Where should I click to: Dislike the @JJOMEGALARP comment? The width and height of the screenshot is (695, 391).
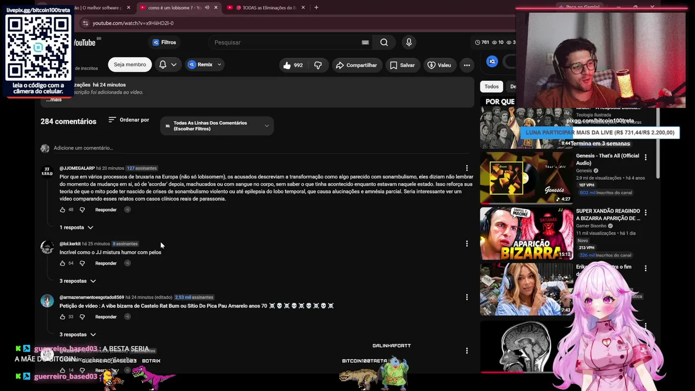click(82, 210)
